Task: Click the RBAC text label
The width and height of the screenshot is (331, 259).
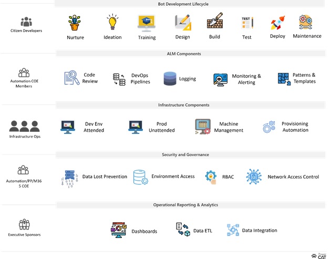Action: [228, 177]
